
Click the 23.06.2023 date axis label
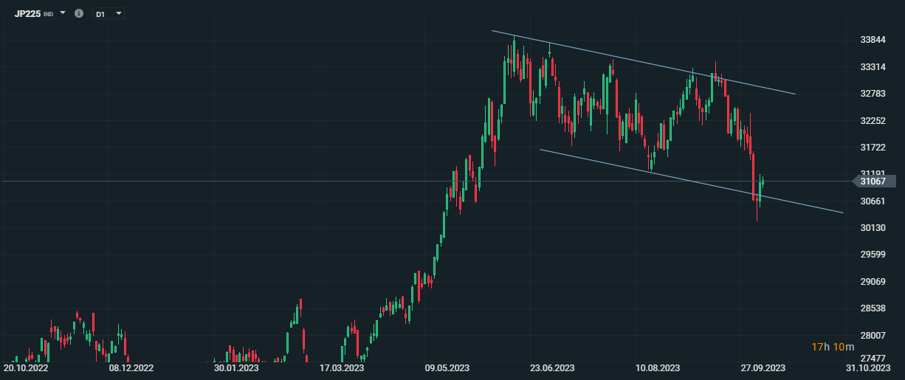click(x=553, y=367)
